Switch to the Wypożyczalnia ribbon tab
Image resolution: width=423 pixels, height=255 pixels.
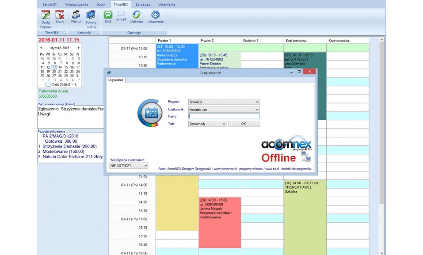[76, 4]
